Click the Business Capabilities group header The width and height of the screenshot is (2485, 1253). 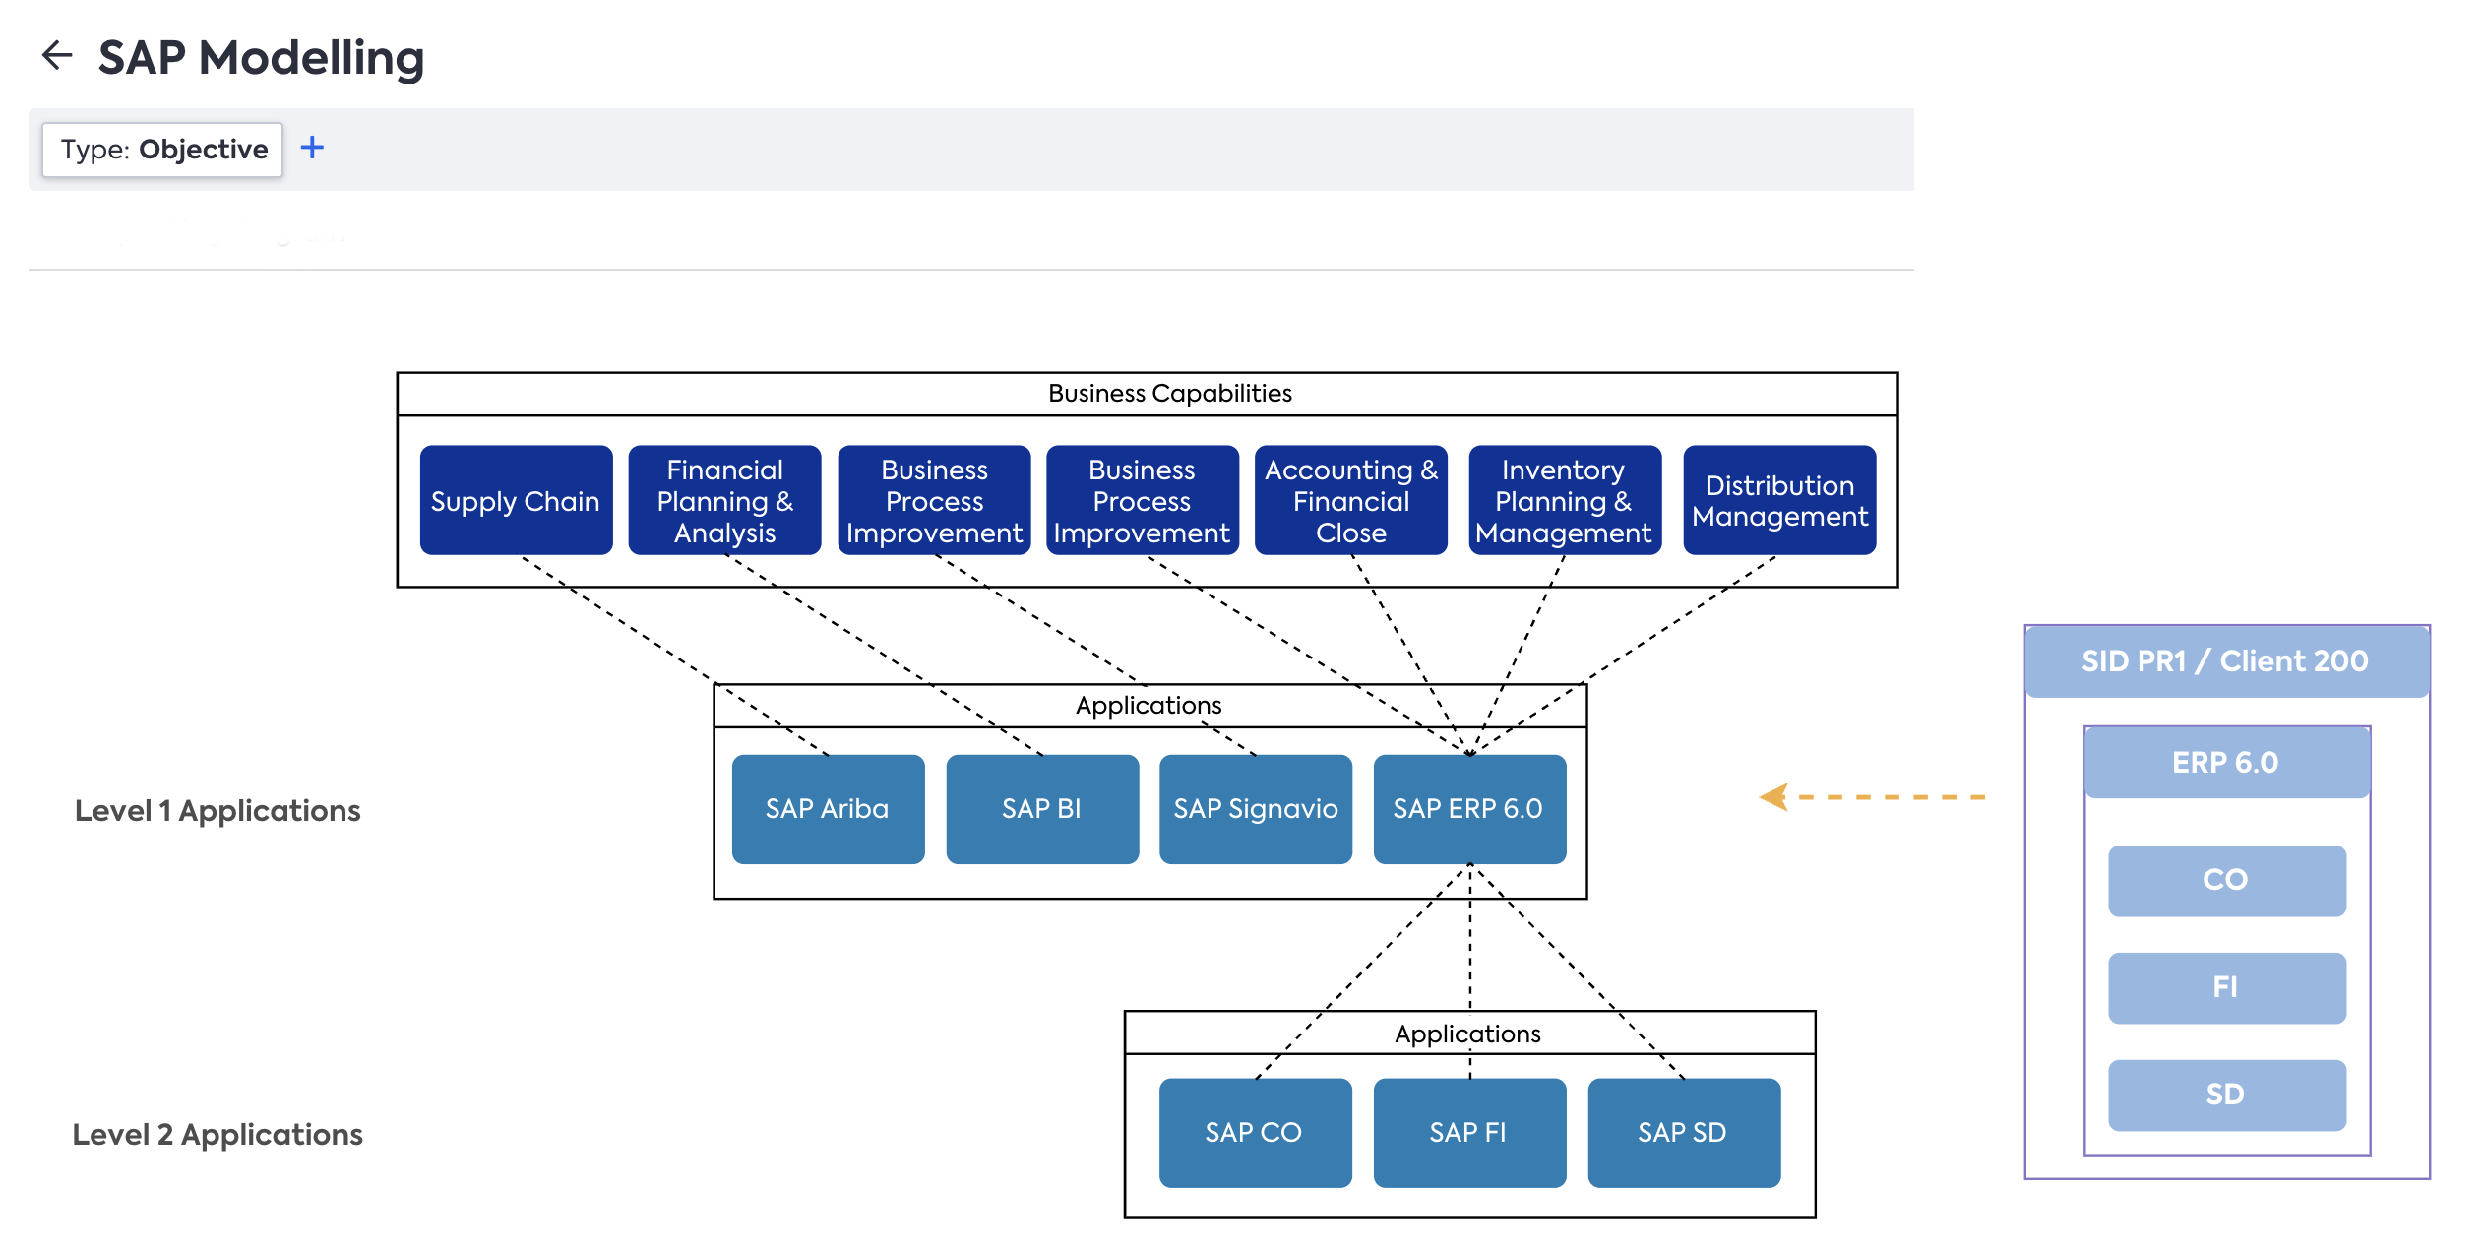point(1148,394)
